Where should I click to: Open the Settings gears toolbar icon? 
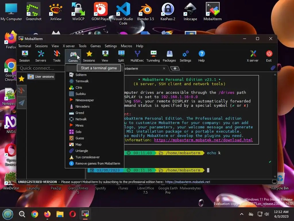[x=185, y=56]
